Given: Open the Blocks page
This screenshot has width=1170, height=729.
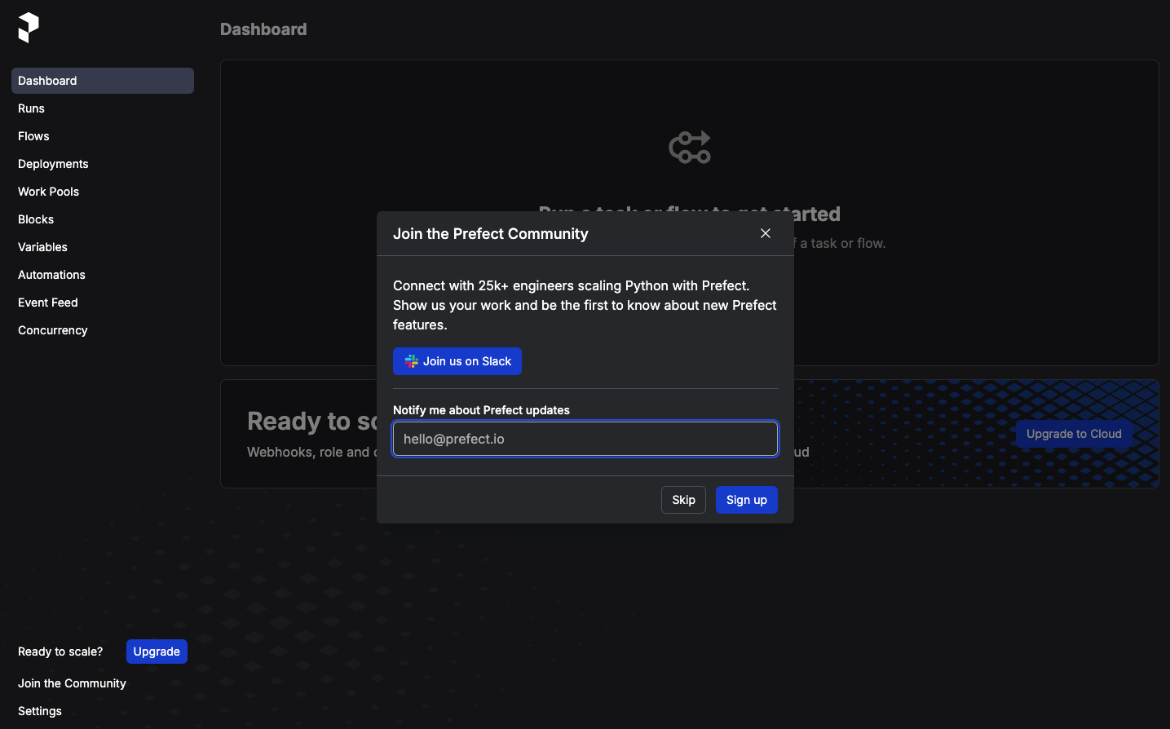Looking at the screenshot, I should [x=36, y=219].
